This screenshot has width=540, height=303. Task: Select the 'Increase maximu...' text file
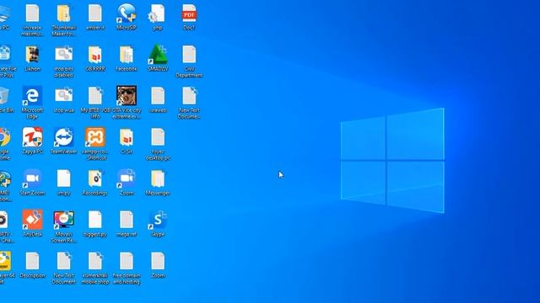click(x=32, y=20)
